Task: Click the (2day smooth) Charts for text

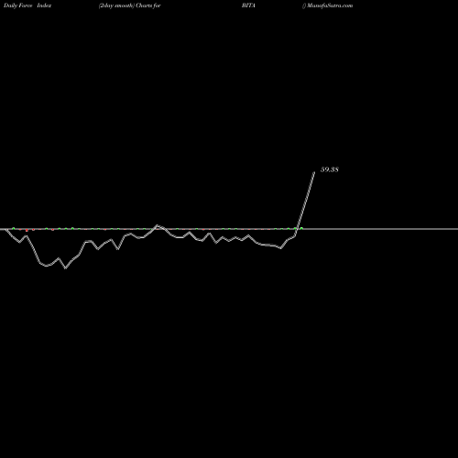Action: [x=130, y=5]
